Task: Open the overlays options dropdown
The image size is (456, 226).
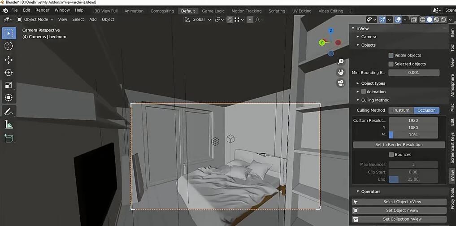Action: click(405, 19)
